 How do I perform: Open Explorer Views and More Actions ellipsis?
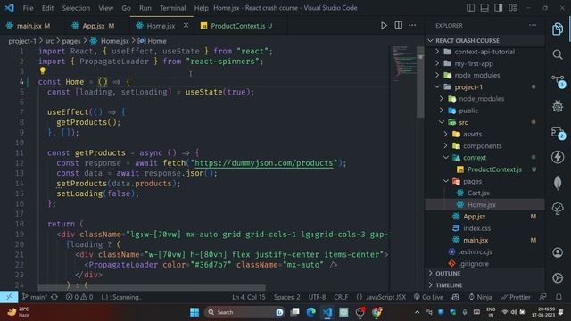tap(533, 25)
